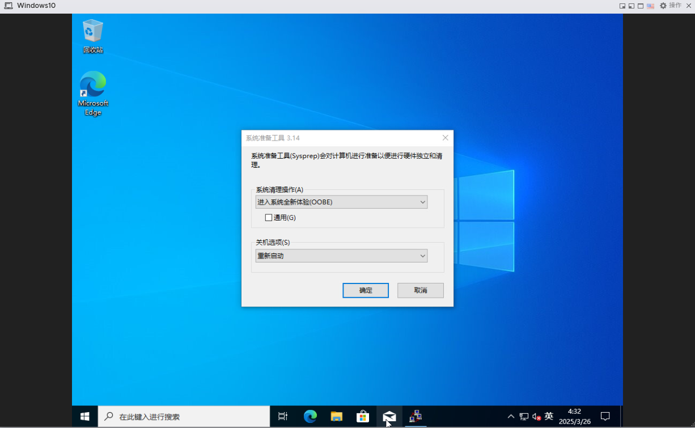Viewport: 695px width, 428px height.
Task: Click the gear icon beside 操作
Action: click(x=663, y=6)
